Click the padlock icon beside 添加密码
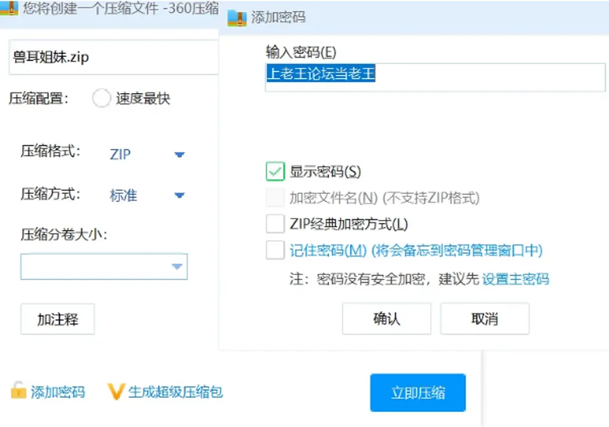This screenshot has height=427, width=609. [18, 391]
